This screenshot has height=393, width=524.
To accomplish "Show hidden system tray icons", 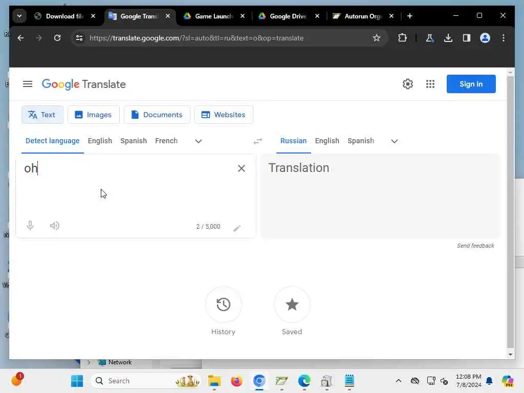I will (x=398, y=381).
